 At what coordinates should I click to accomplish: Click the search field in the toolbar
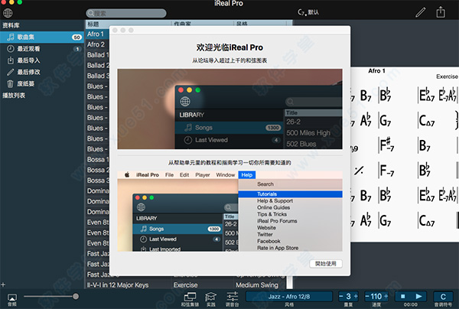[x=126, y=13]
